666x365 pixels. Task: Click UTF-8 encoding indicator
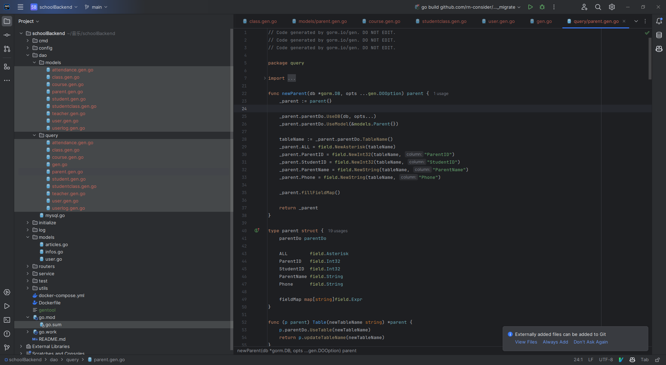click(606, 360)
